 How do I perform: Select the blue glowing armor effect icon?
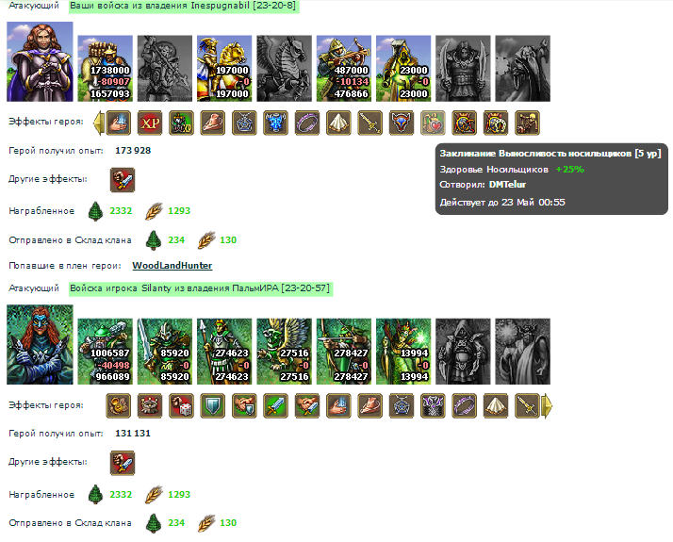[x=275, y=123]
